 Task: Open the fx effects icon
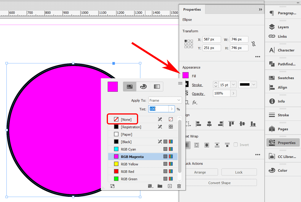coord(195,102)
